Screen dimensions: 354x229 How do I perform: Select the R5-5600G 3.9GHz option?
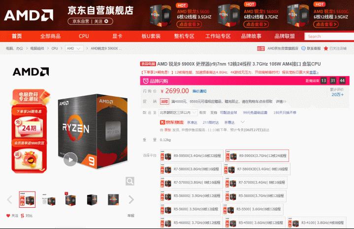tap(191, 196)
